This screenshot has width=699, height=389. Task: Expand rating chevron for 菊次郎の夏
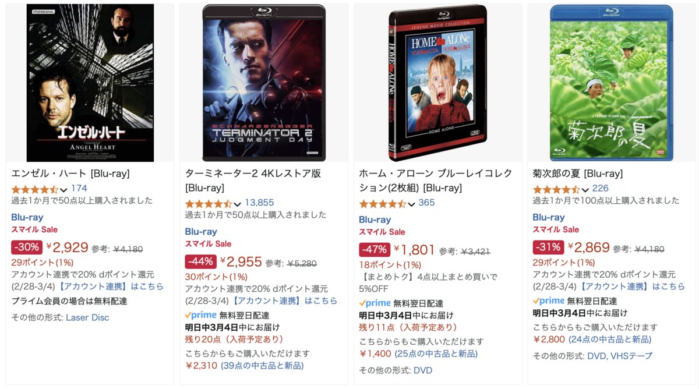coord(585,189)
